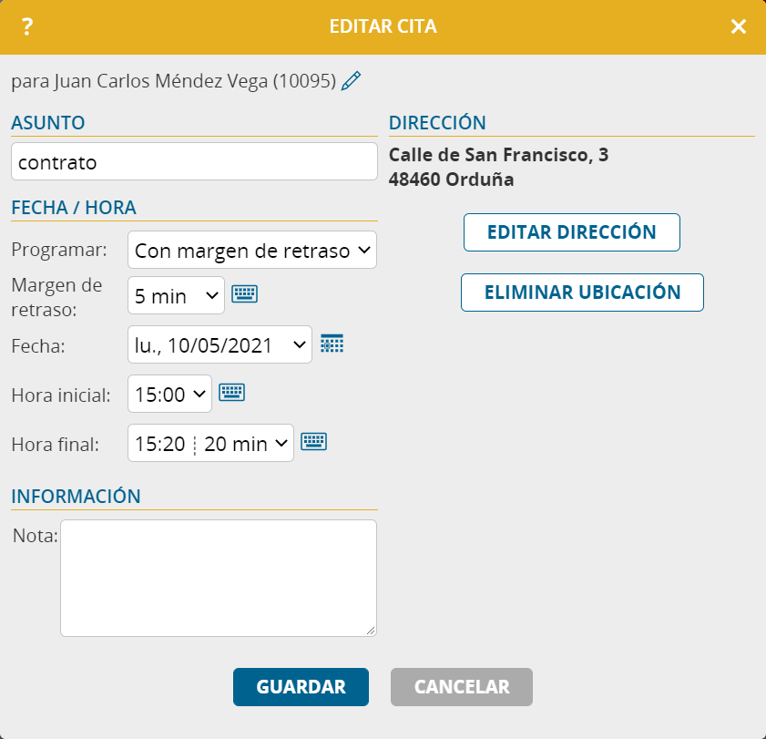
Task: Click the Nota text area resize handle
Action: click(x=371, y=631)
